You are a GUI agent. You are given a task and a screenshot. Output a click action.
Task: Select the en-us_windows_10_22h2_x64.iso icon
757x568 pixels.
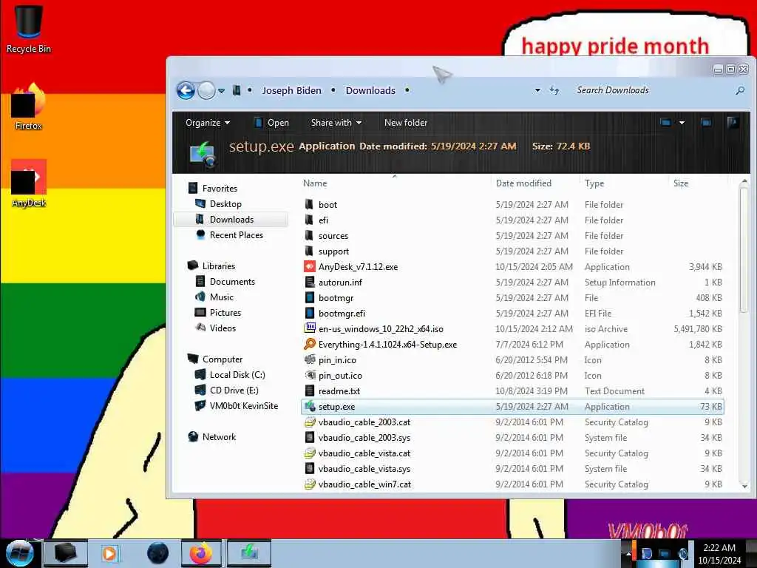pyautogui.click(x=310, y=328)
